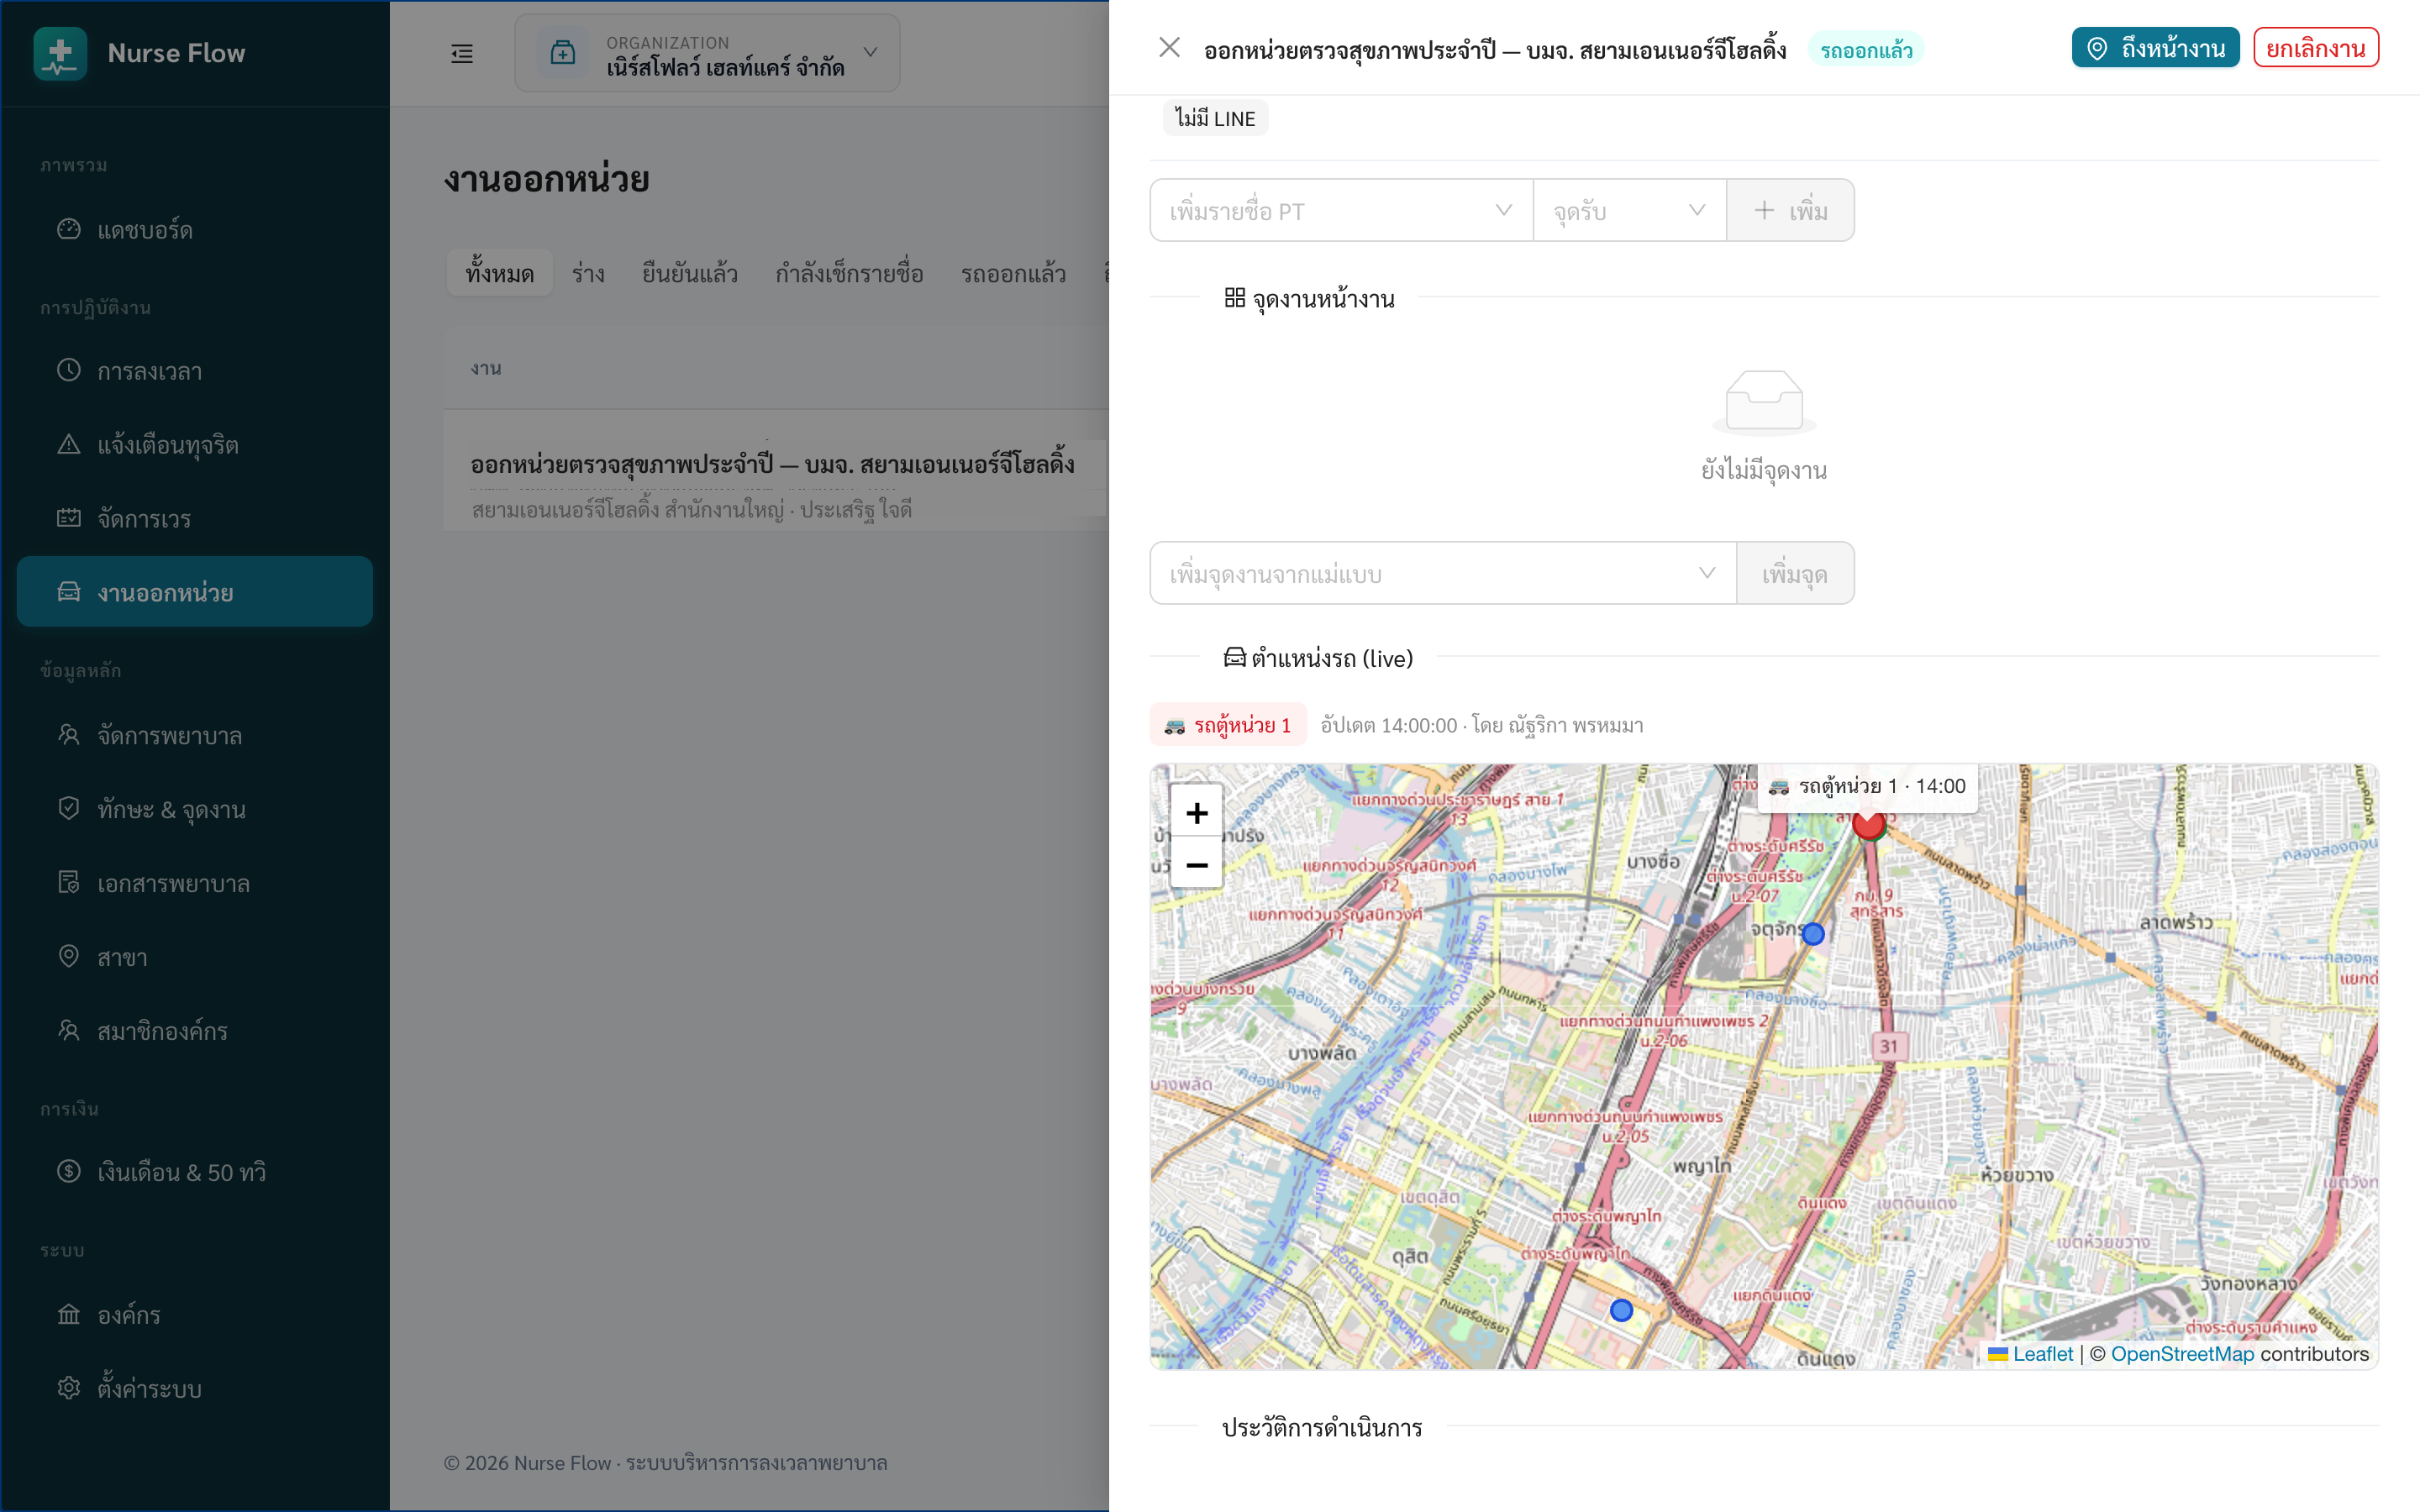The height and width of the screenshot is (1512, 2420).
Task: Click the red ยกเลิกงาน button
Action: pos(2315,48)
